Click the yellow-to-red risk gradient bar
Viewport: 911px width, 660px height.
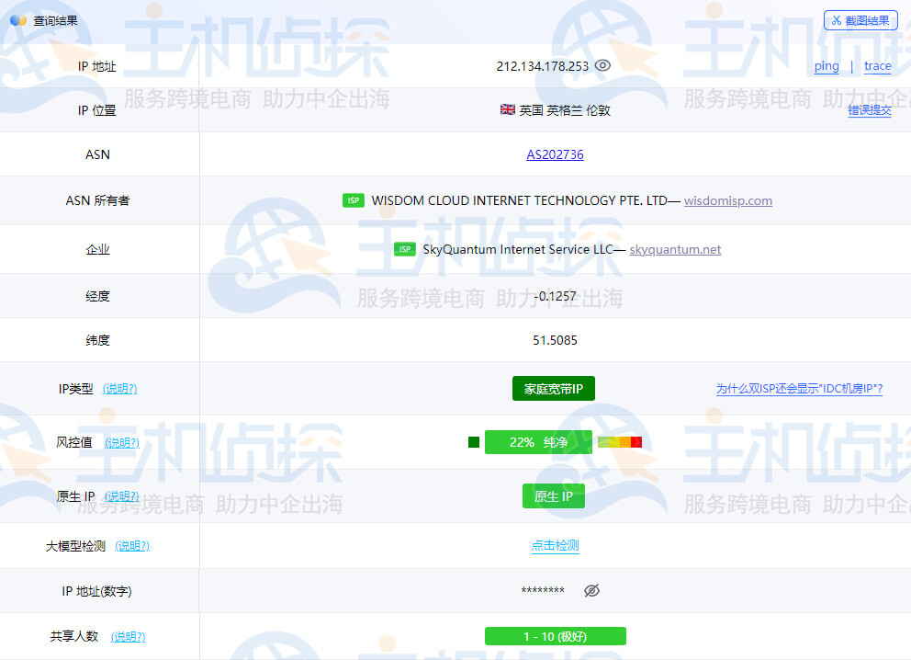pos(619,442)
